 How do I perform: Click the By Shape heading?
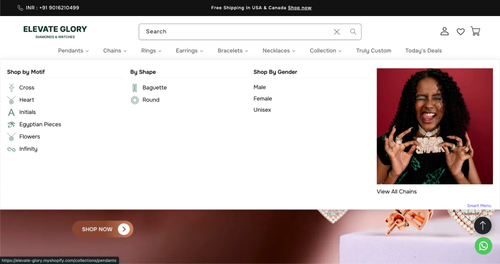(143, 72)
